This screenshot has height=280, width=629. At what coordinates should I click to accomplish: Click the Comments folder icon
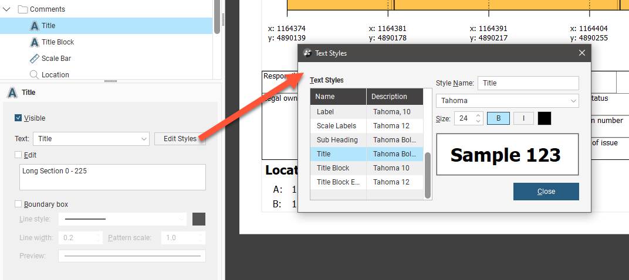tap(23, 9)
